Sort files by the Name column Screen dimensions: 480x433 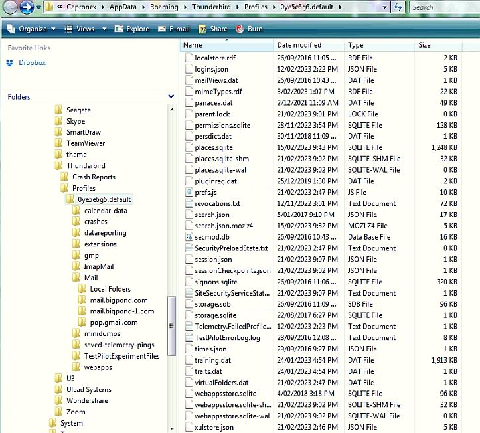(226, 45)
